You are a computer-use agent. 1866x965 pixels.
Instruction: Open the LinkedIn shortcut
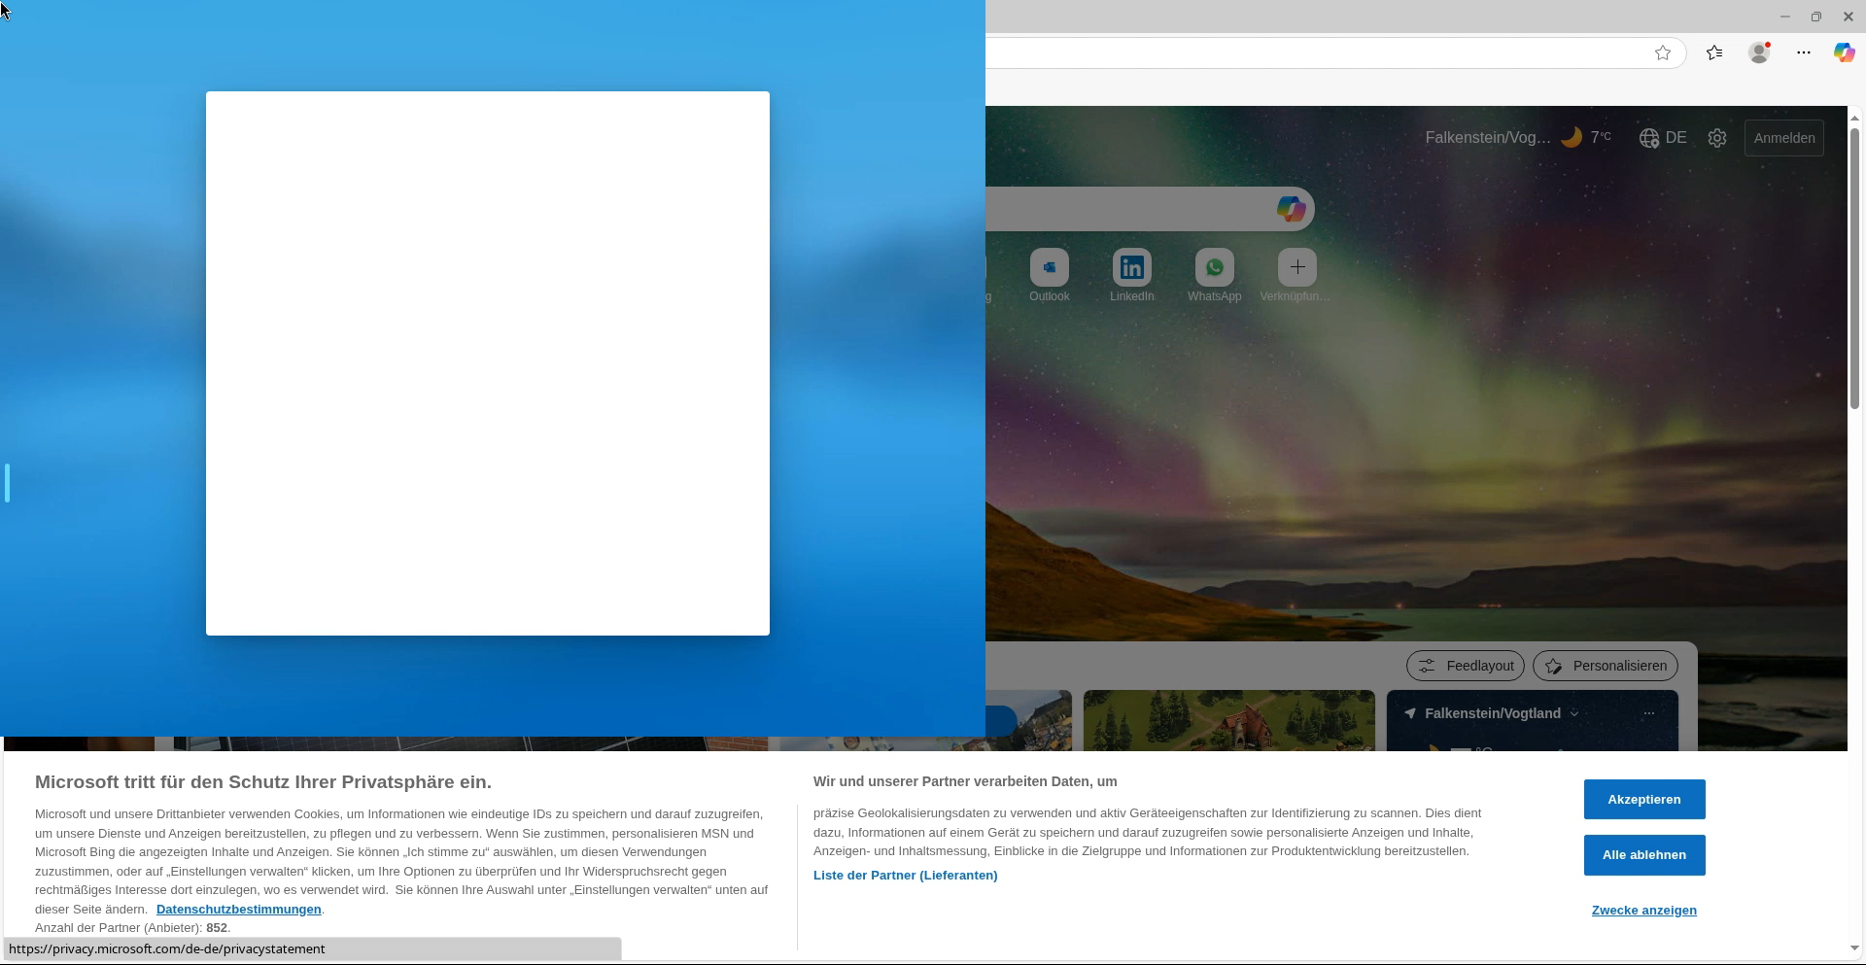(x=1131, y=268)
